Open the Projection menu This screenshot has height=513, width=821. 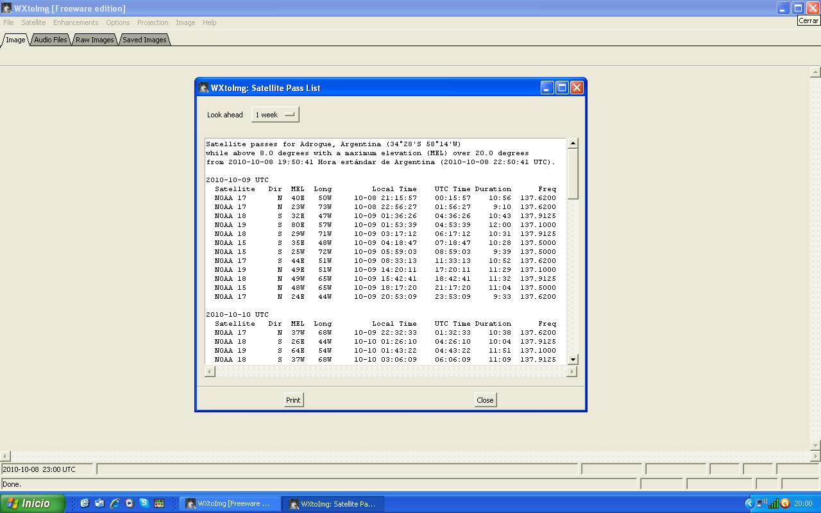[153, 22]
